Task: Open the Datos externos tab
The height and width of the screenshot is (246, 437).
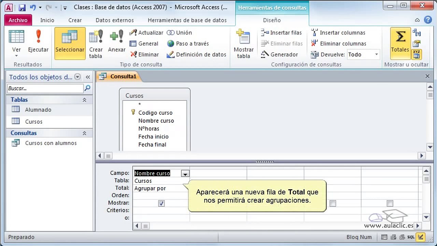Action: pos(115,20)
